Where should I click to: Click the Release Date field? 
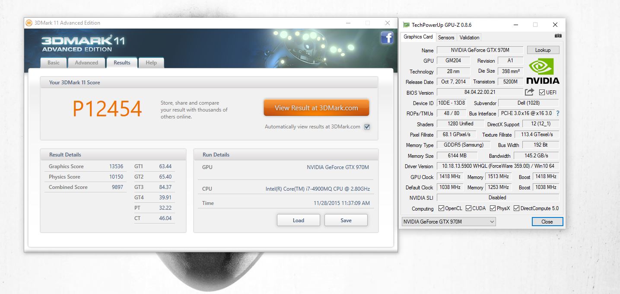coord(453,82)
